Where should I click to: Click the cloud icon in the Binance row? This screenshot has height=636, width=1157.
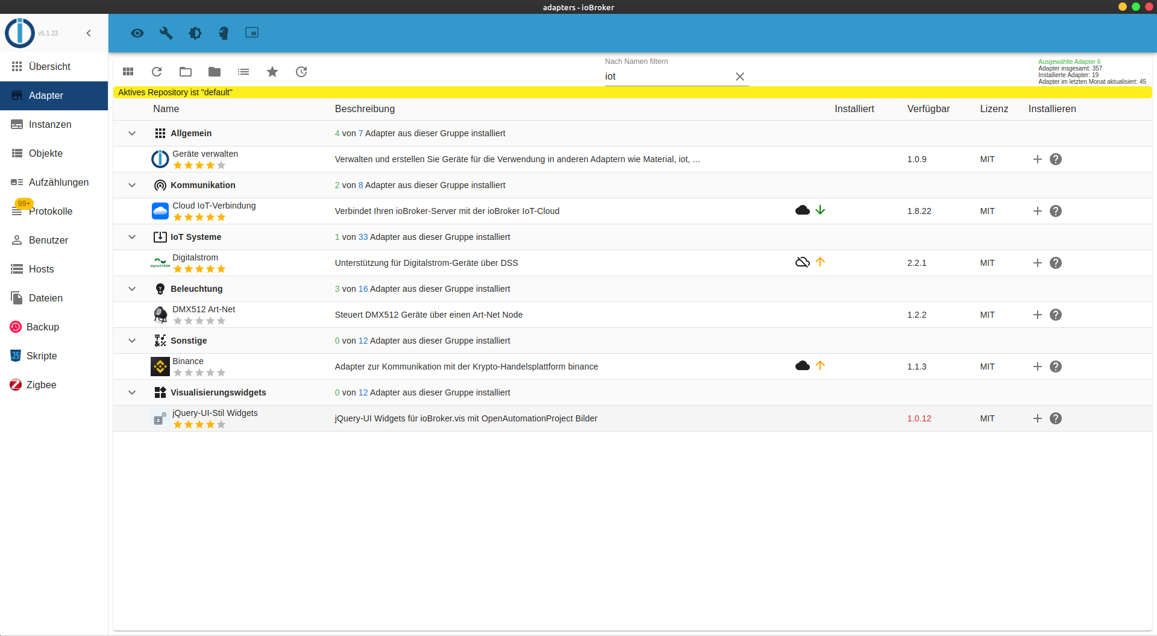coord(803,365)
